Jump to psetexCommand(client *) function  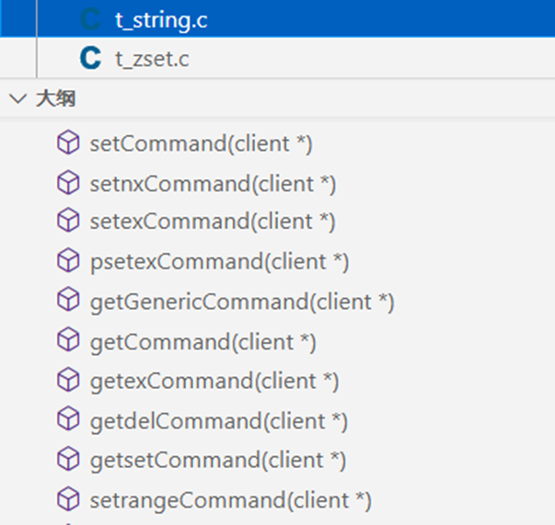219,262
